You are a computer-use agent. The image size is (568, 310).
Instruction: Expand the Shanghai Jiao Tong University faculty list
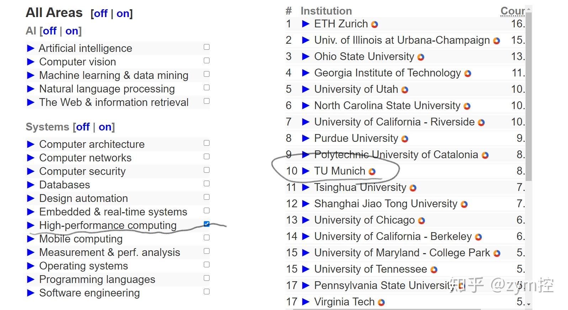point(305,204)
